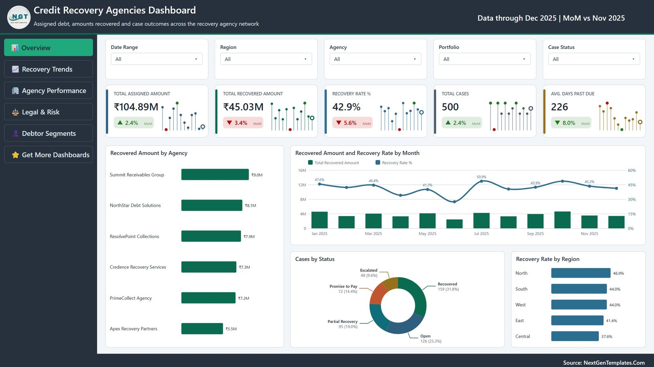Viewport: 654px width, 367px height.
Task: Click the sparkline in the Total Assigned Amount card
Action: pyautogui.click(x=183, y=116)
